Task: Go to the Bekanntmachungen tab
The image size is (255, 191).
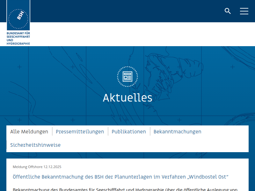Action: (177, 131)
